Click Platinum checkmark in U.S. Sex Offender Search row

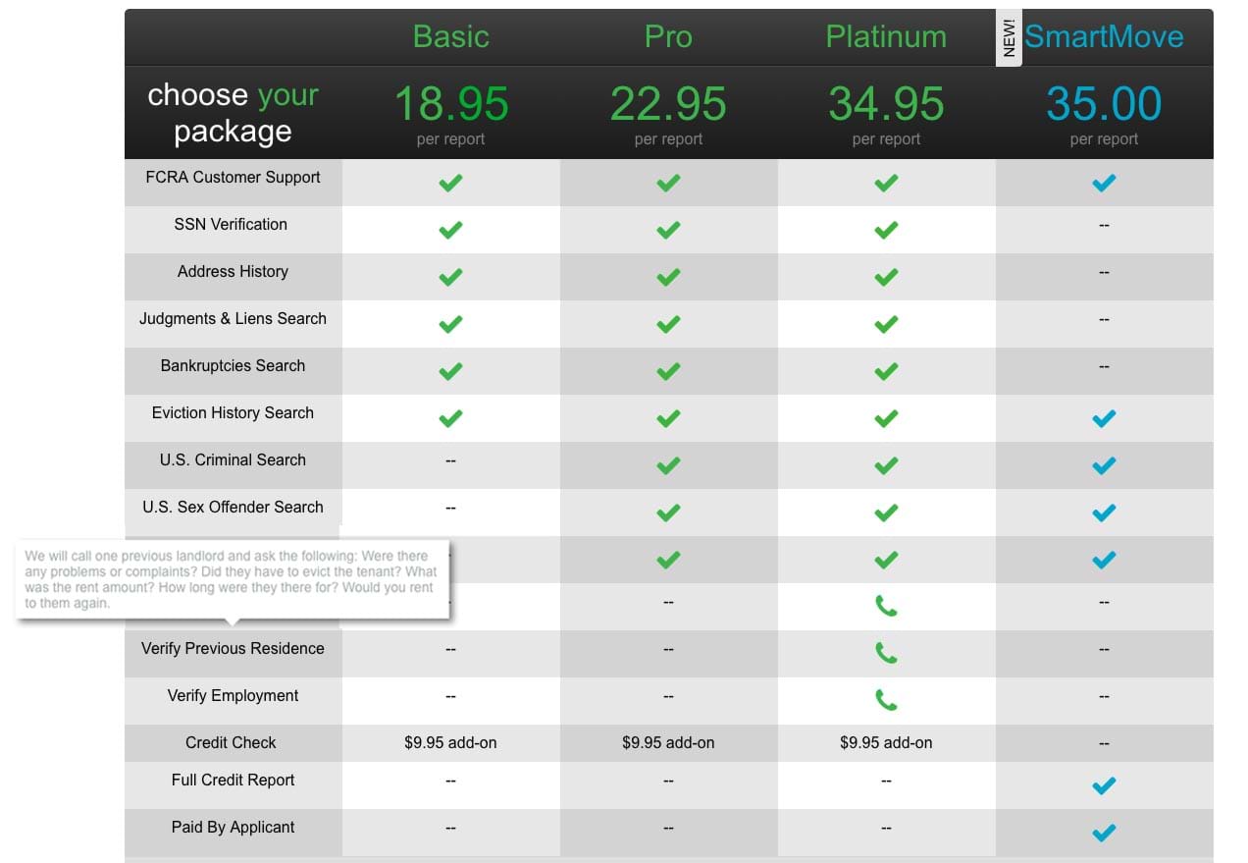(886, 512)
